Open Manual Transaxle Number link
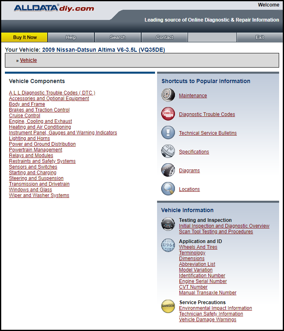 [208, 293]
